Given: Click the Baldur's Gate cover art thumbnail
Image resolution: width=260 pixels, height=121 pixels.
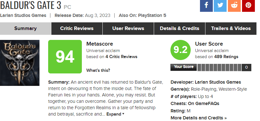Looking at the screenshot, I should (20, 63).
